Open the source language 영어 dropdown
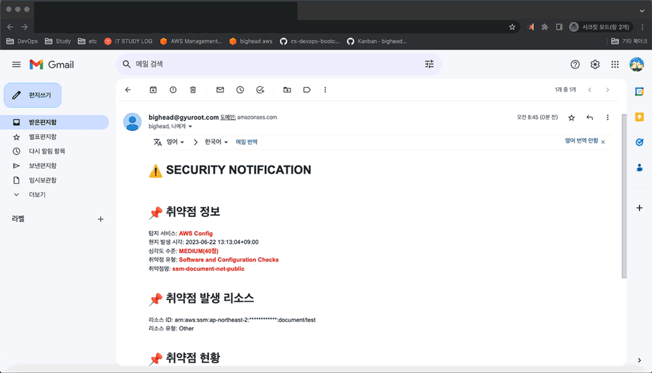Viewport: 652px width, 373px height. point(175,142)
